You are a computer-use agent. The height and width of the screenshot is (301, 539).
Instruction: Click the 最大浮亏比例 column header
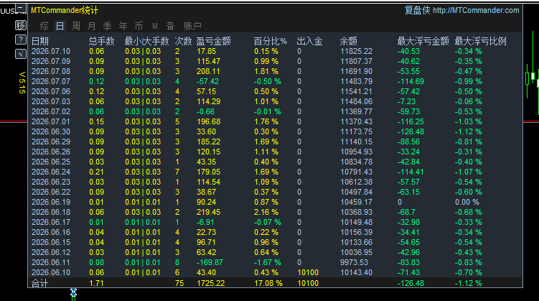(481, 41)
